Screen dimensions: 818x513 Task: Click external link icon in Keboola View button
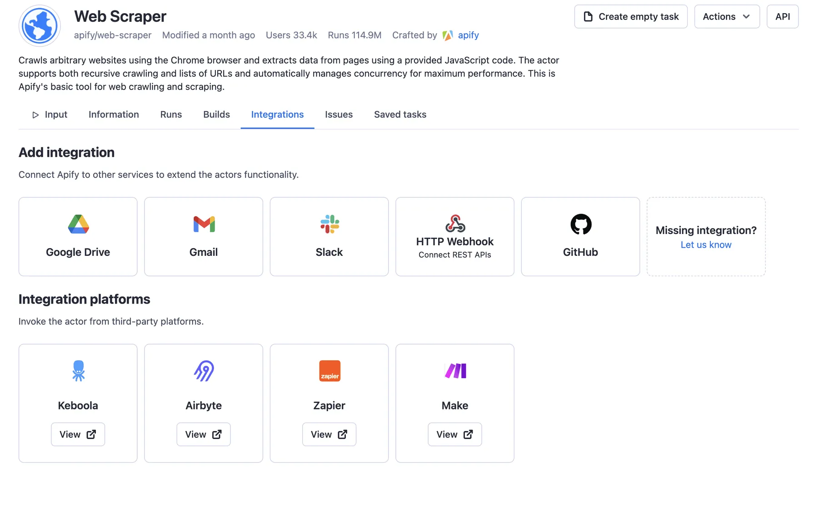point(91,434)
